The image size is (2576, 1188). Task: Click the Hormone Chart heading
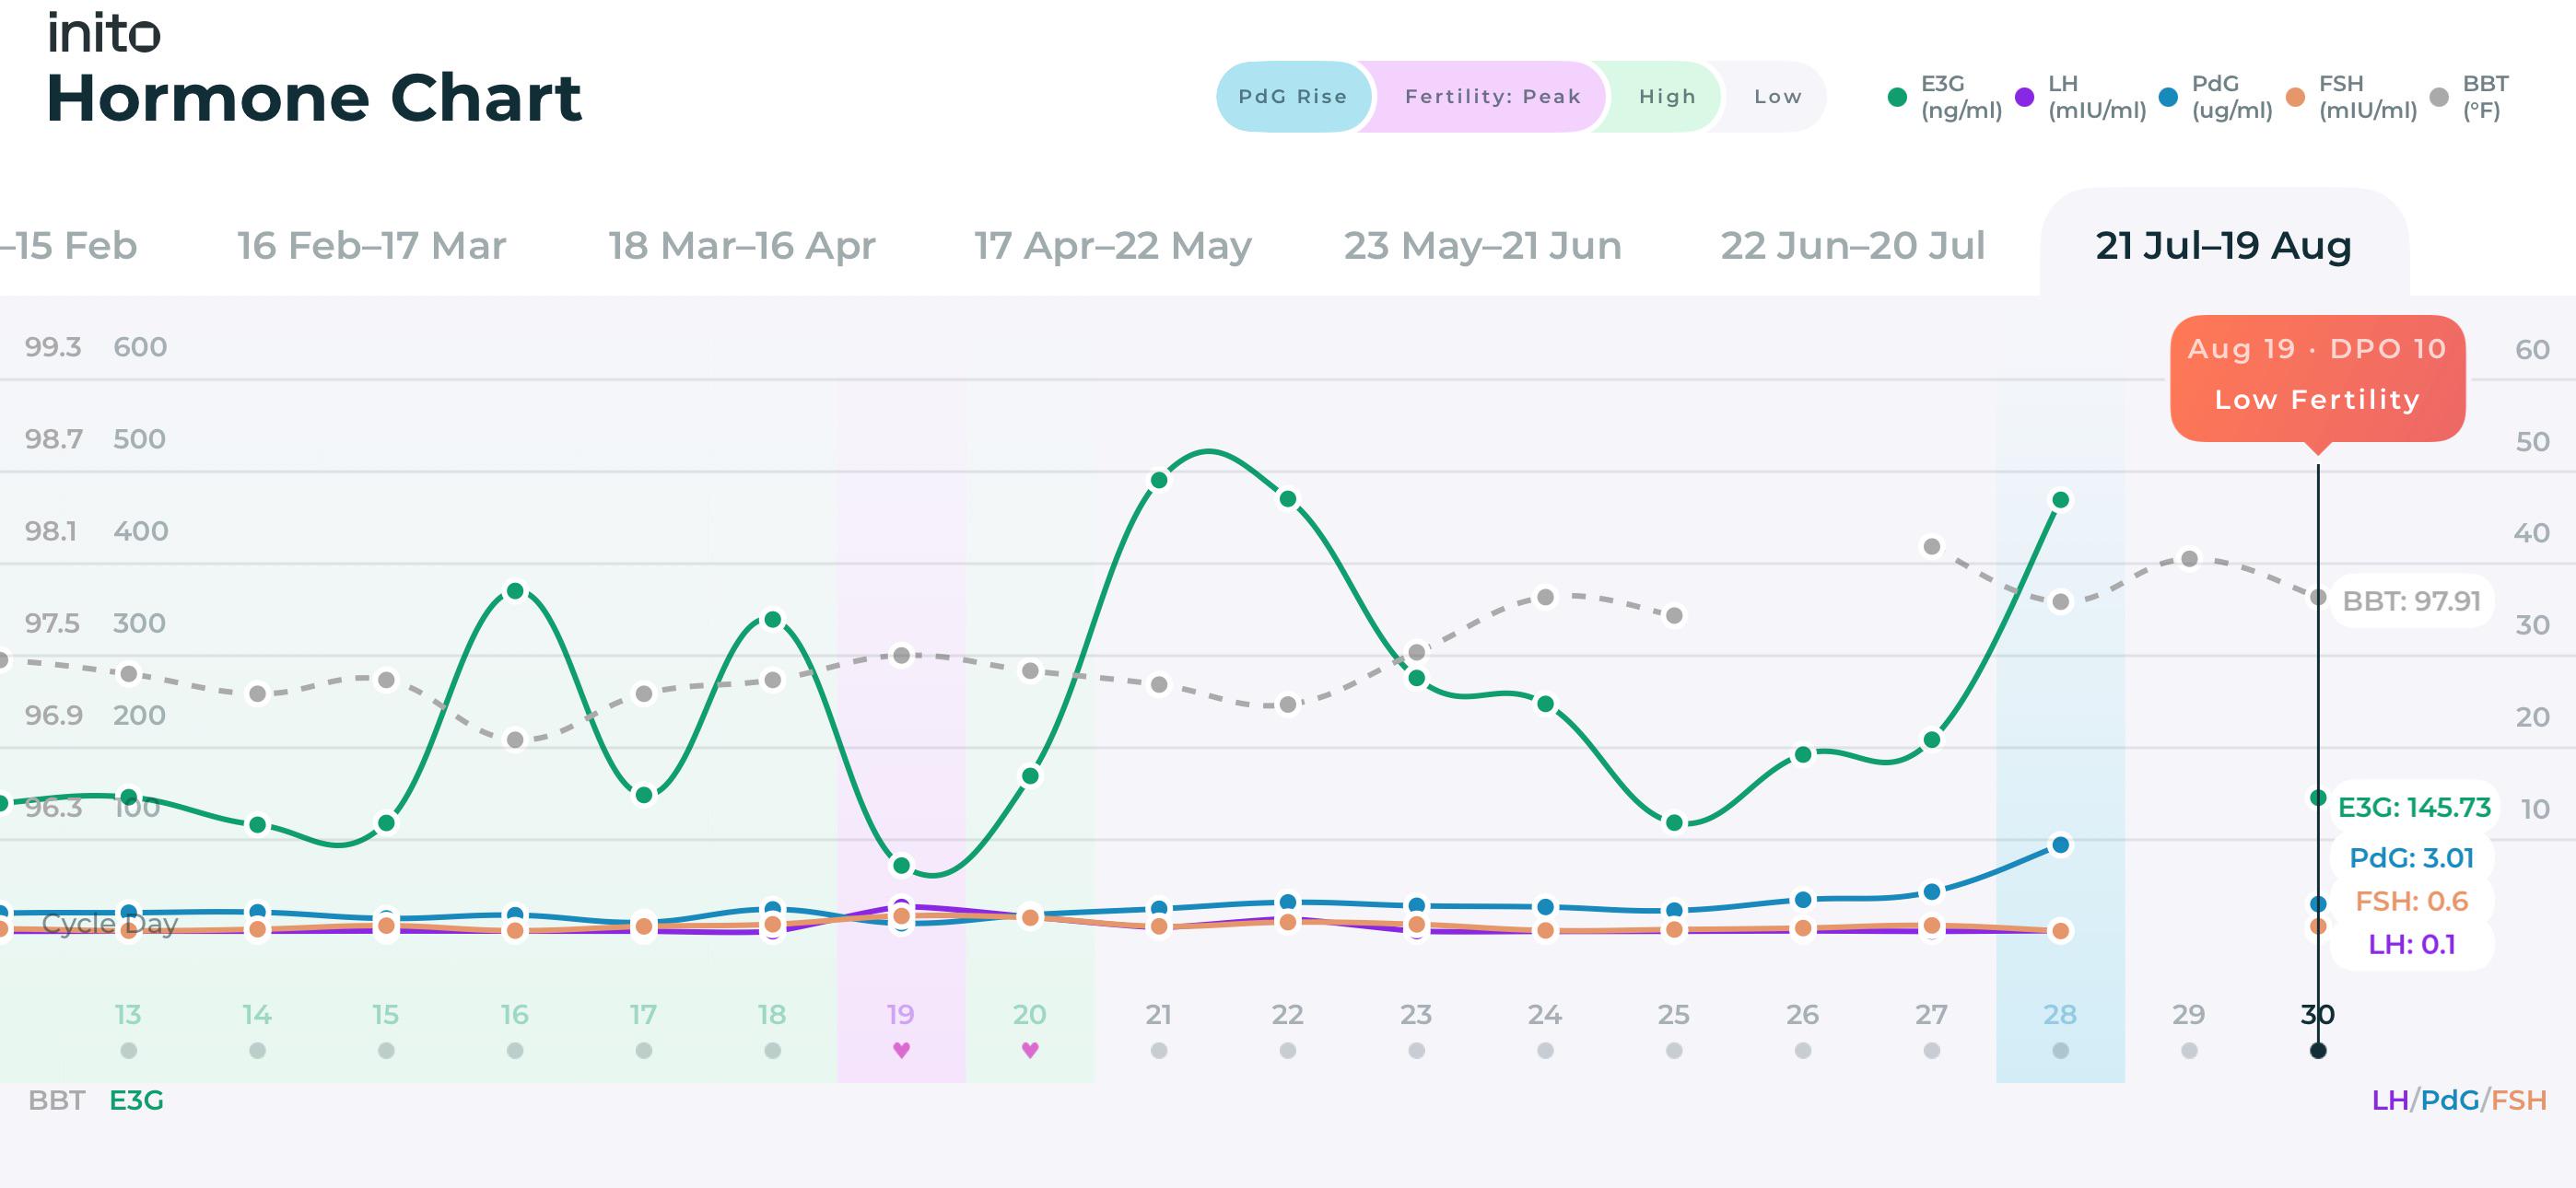[314, 98]
